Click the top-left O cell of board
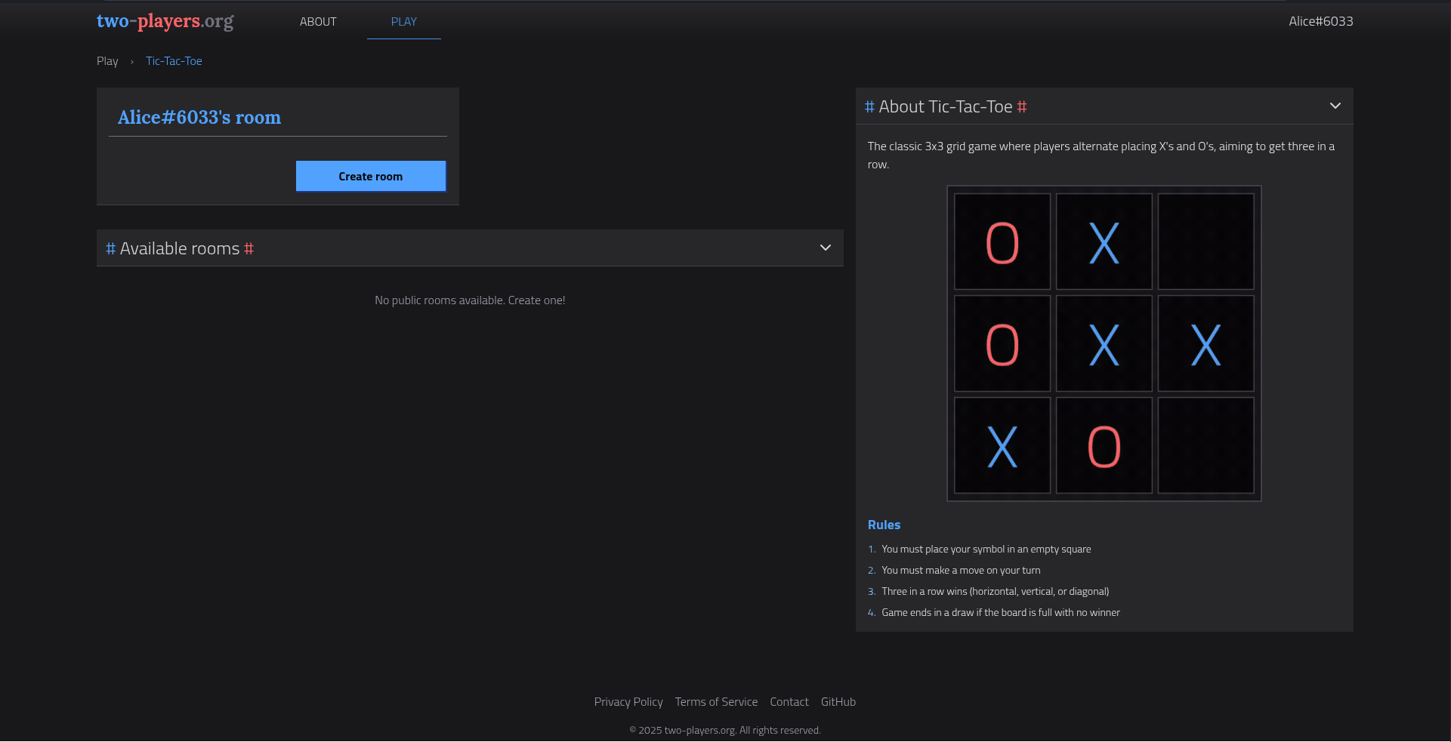The height and width of the screenshot is (742, 1451). 1002,242
